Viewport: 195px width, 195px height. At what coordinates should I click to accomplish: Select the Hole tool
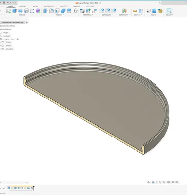tap(26, 11)
